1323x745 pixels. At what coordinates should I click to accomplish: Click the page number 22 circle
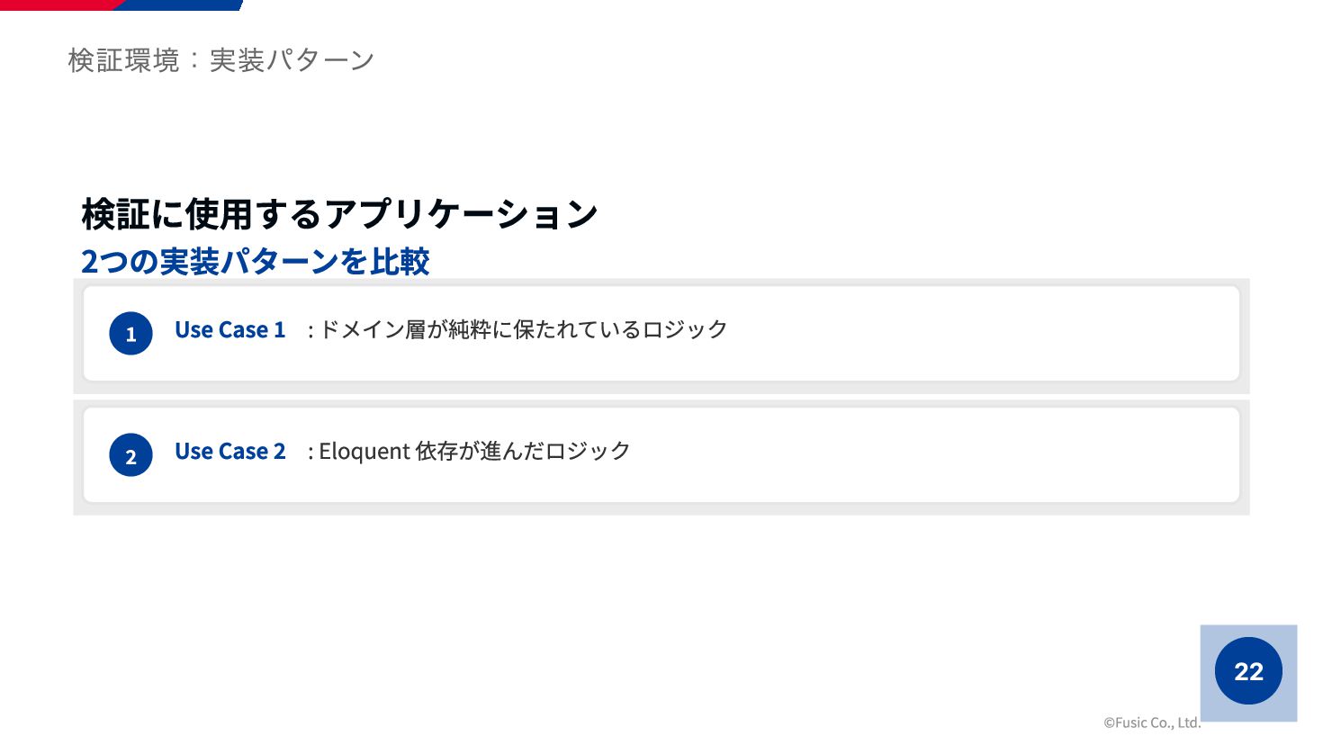pos(1248,670)
